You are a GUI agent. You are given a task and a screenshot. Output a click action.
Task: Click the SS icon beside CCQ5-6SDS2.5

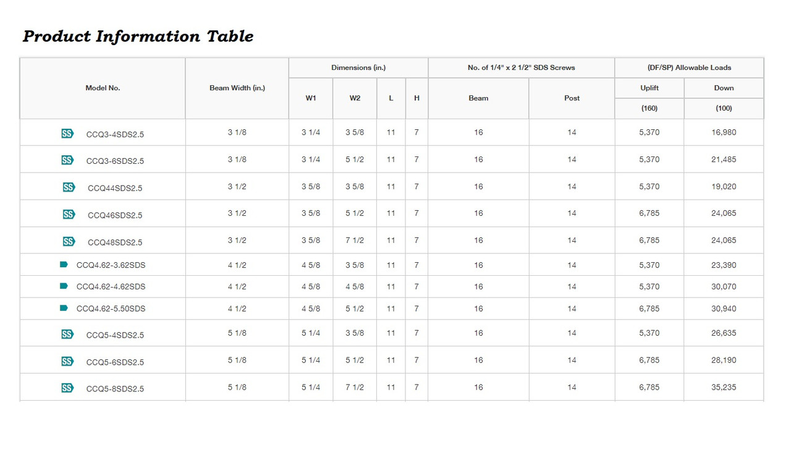point(67,361)
